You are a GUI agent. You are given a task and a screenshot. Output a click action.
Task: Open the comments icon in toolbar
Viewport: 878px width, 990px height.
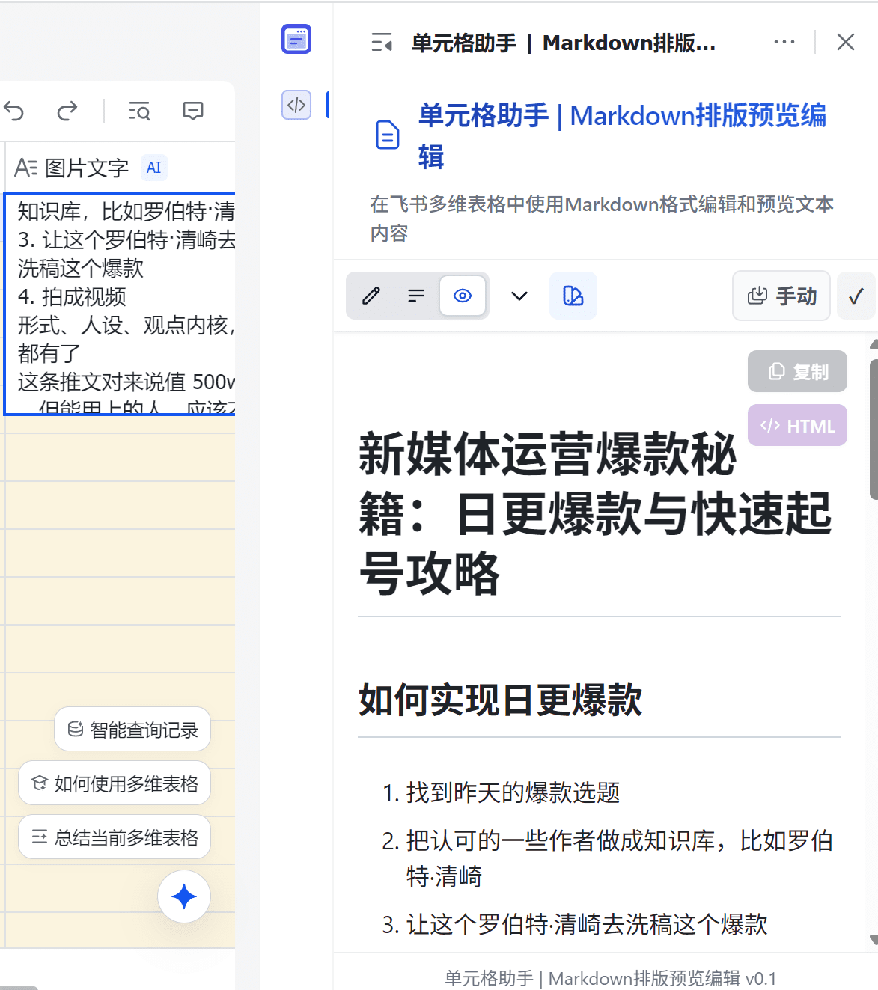[193, 111]
